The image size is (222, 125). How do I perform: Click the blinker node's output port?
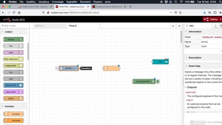(x=79, y=68)
